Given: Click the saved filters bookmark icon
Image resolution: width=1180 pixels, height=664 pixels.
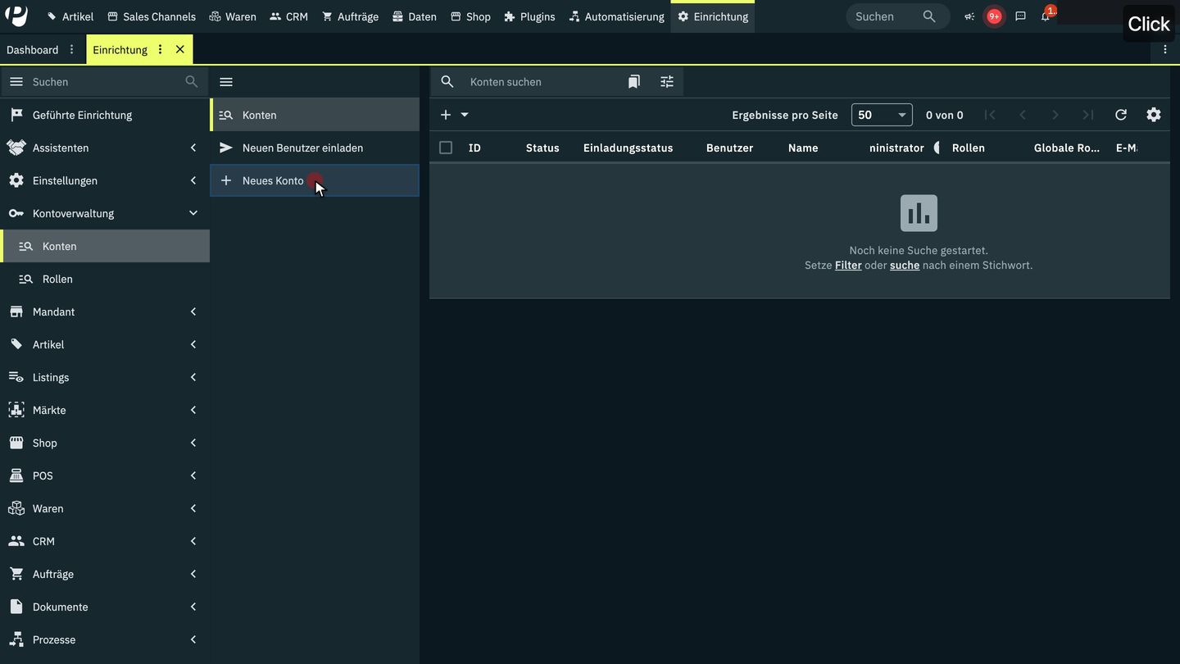Looking at the screenshot, I should (x=634, y=82).
